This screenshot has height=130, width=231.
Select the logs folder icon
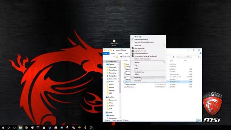coord(125,64)
